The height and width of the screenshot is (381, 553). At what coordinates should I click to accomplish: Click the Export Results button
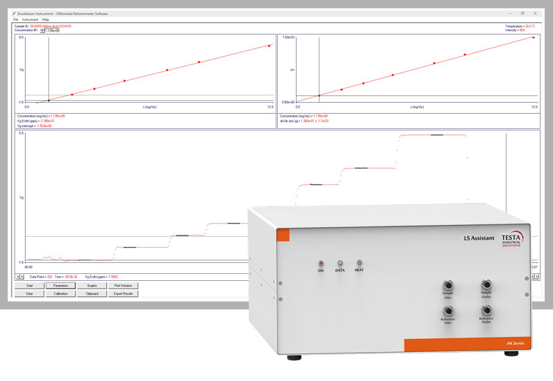123,293
